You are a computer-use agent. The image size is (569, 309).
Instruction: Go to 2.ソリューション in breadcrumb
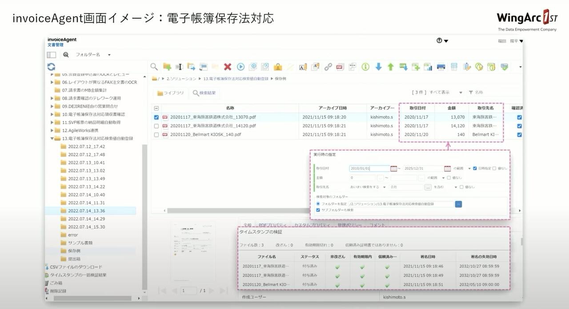click(x=181, y=78)
